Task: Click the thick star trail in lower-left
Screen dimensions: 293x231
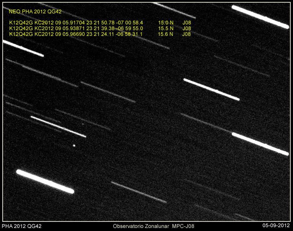Action: [45, 181]
